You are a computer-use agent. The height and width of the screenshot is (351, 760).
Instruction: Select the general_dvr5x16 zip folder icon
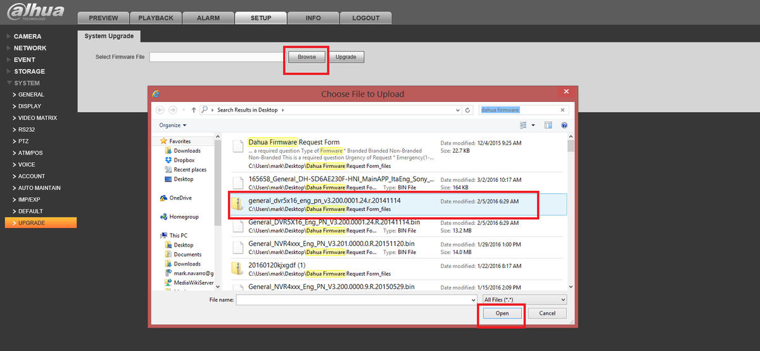point(237,204)
